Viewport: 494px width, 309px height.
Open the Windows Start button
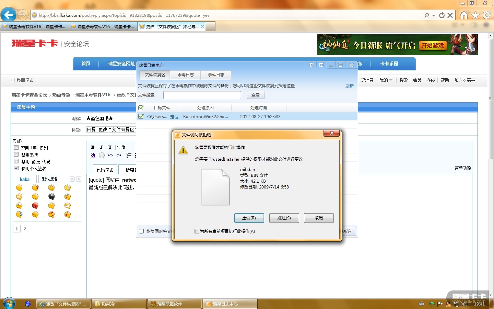point(9,304)
